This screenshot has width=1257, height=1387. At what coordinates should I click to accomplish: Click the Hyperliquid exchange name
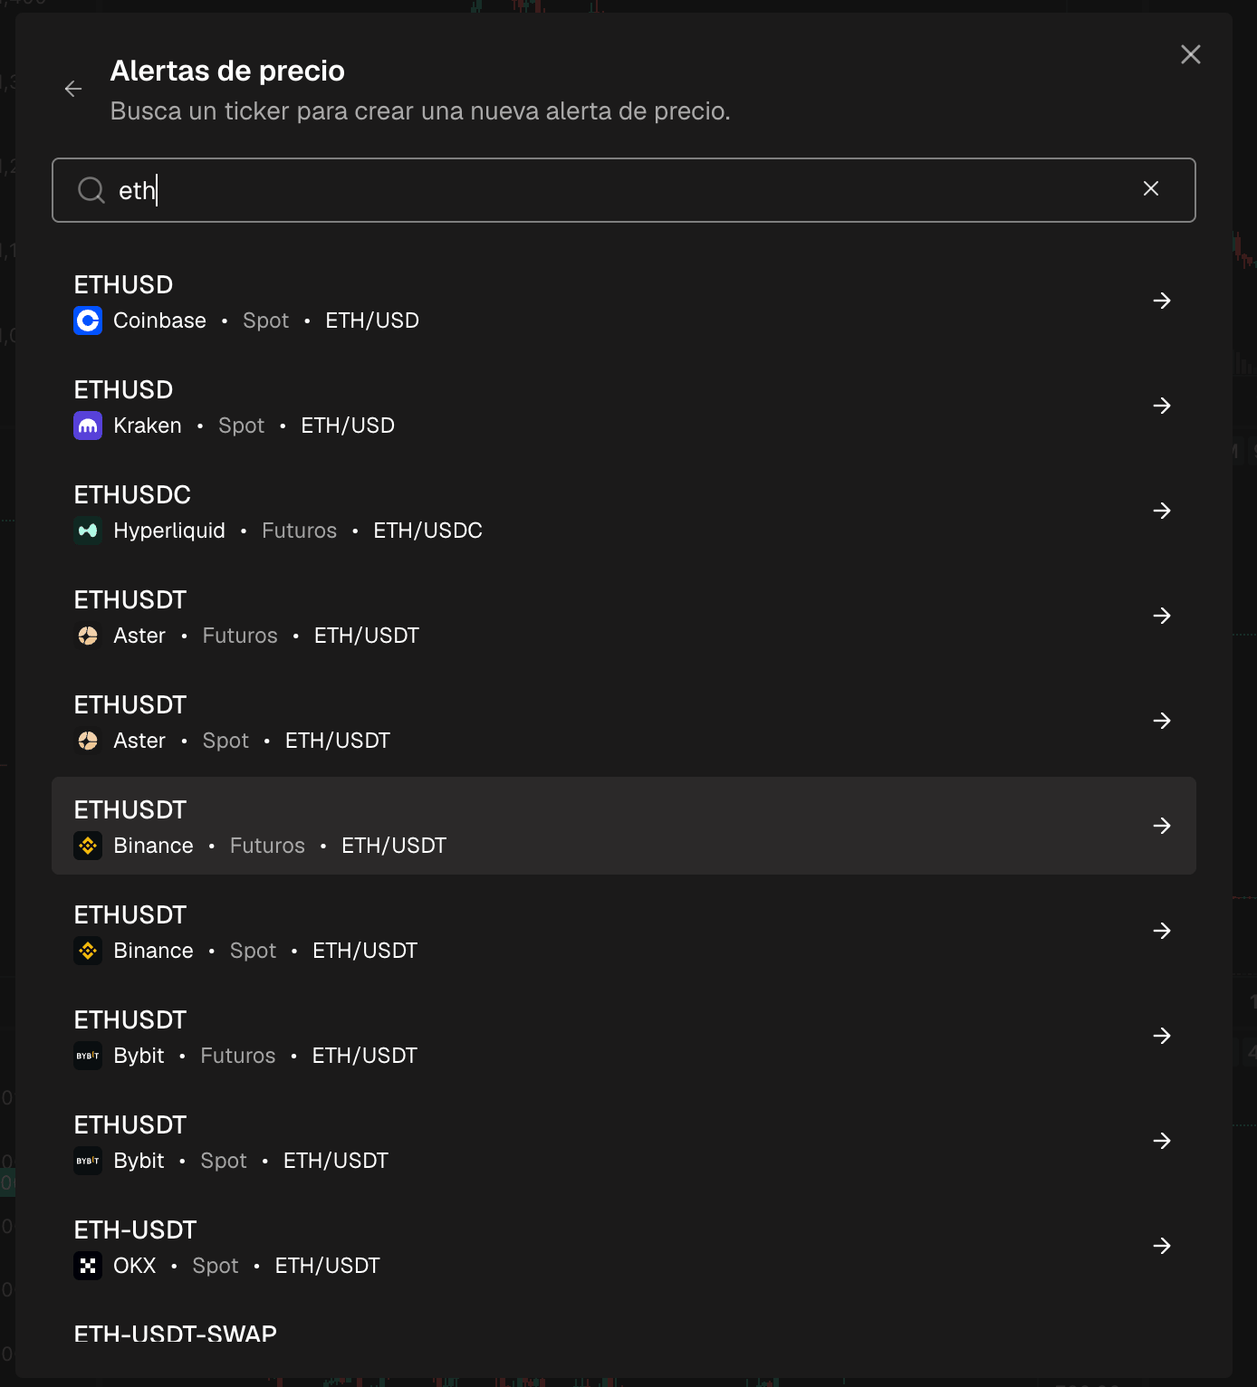point(169,531)
